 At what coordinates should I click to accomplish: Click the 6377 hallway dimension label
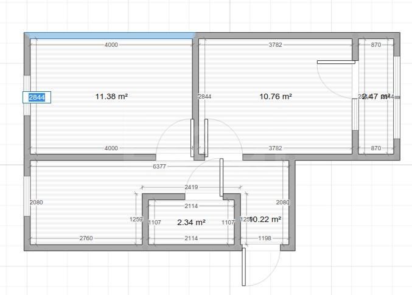[x=159, y=166]
